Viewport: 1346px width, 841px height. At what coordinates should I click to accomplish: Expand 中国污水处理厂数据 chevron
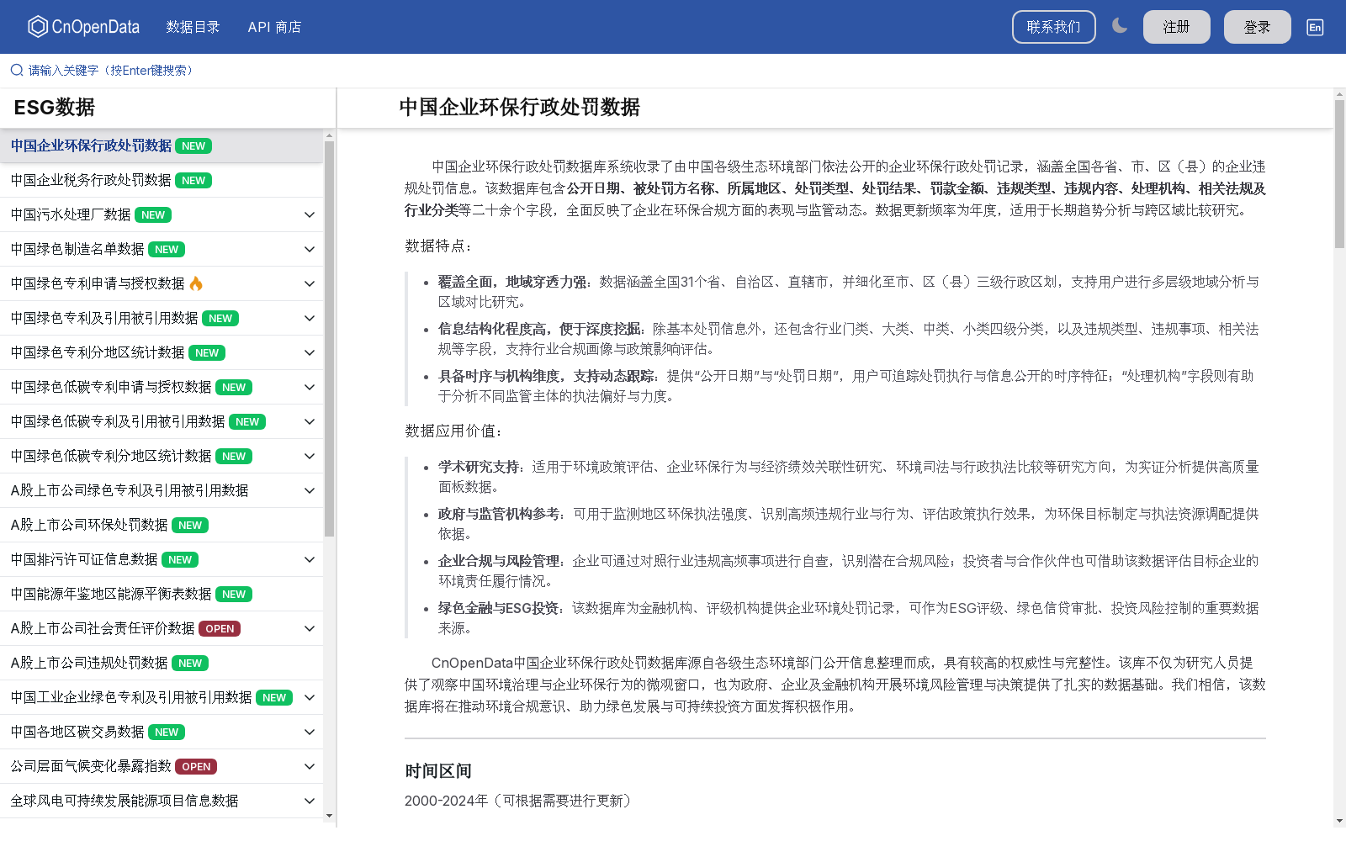(310, 214)
